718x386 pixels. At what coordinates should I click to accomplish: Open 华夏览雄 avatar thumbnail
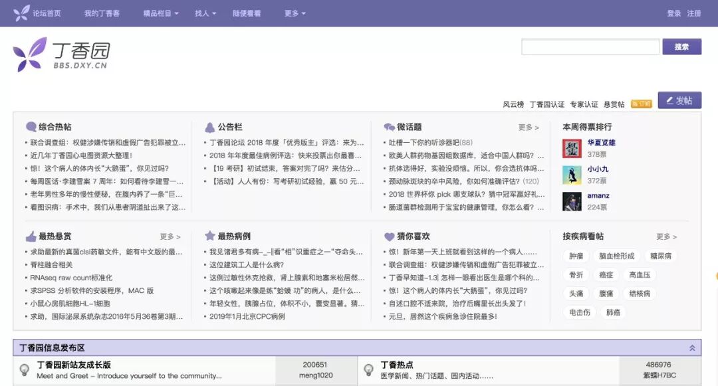[572, 149]
